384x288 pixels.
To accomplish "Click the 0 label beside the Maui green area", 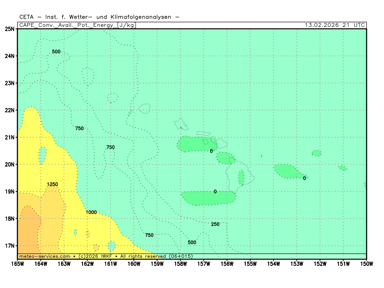I will pos(211,151).
